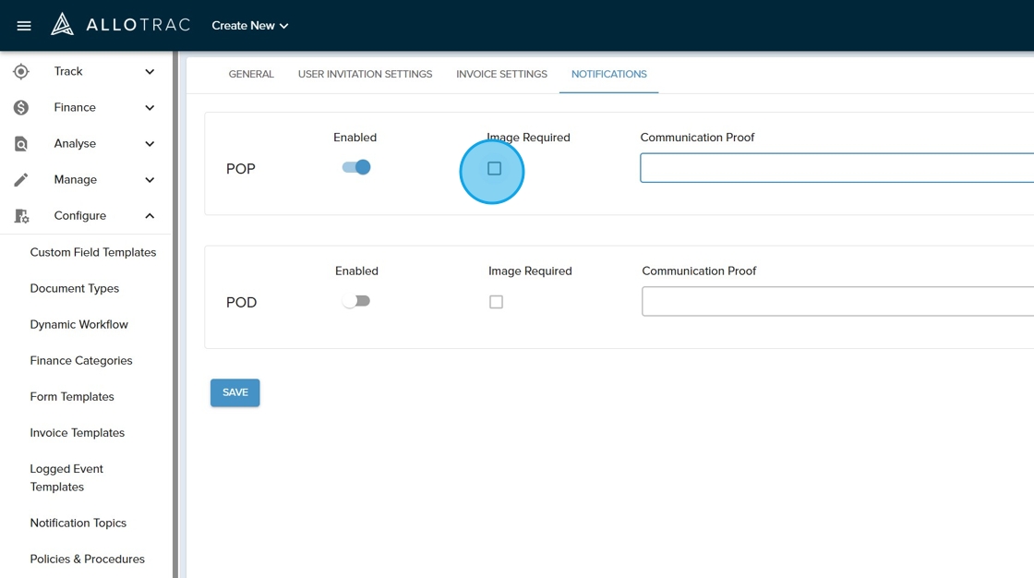This screenshot has height=578, width=1034.
Task: Enable the POD toggle switch
Action: [x=356, y=301]
